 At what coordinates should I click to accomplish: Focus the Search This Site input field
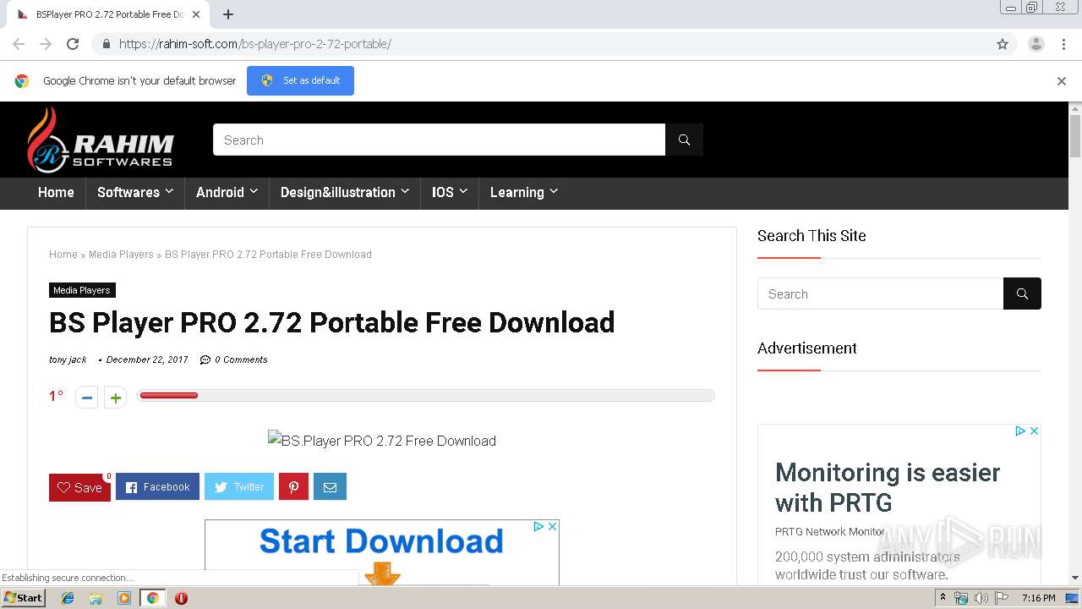[880, 294]
